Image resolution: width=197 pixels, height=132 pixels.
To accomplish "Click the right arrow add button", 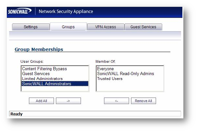I will pos(68,101).
